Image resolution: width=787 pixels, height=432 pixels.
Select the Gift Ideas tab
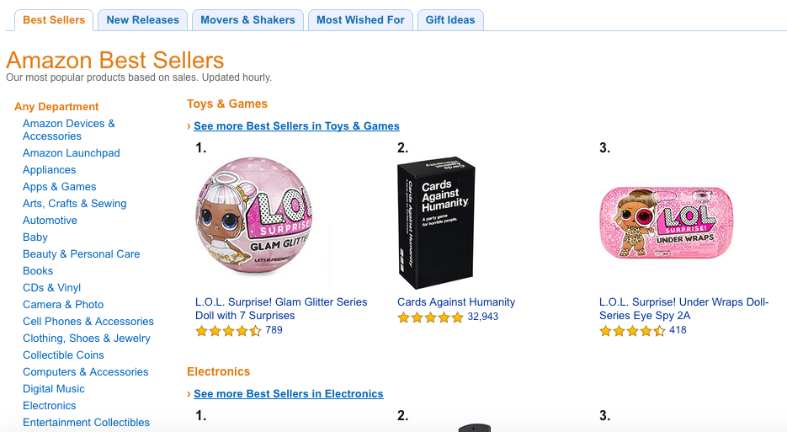click(x=450, y=20)
